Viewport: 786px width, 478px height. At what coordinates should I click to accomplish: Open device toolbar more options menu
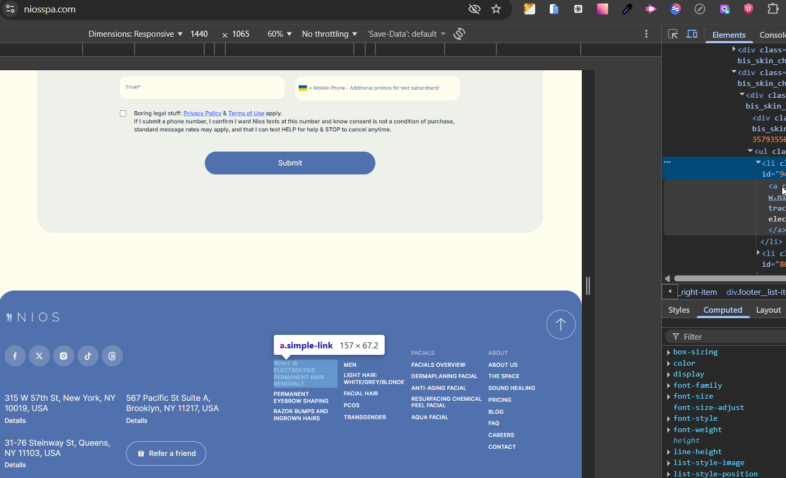tap(646, 33)
